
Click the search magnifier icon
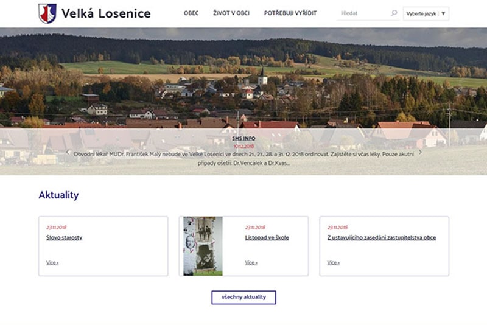coord(394,13)
